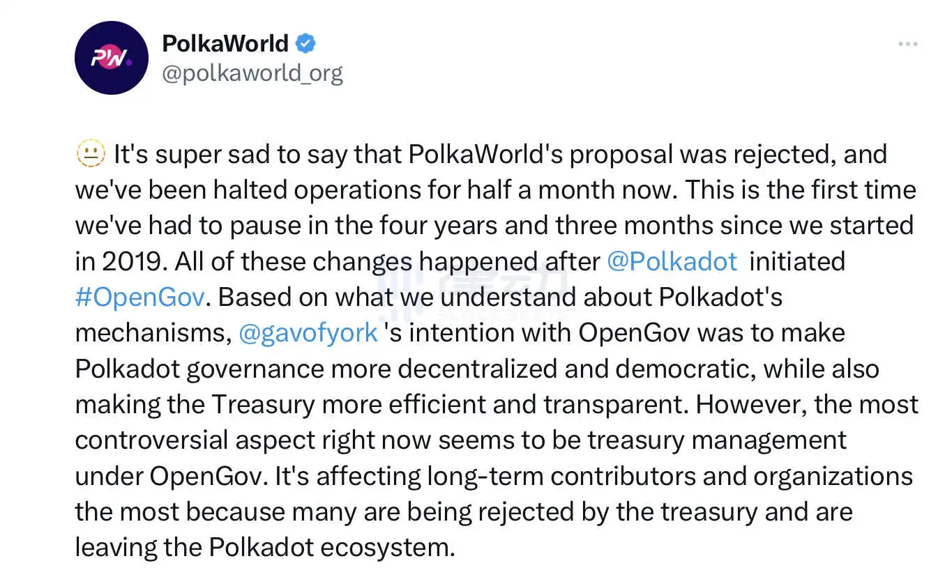Click the blue verified badge
945x577 pixels.
(305, 44)
